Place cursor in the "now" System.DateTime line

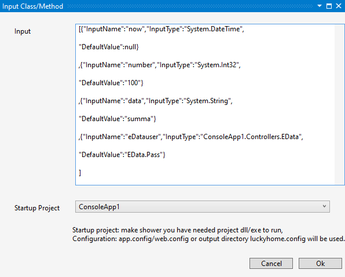[x=162, y=29]
